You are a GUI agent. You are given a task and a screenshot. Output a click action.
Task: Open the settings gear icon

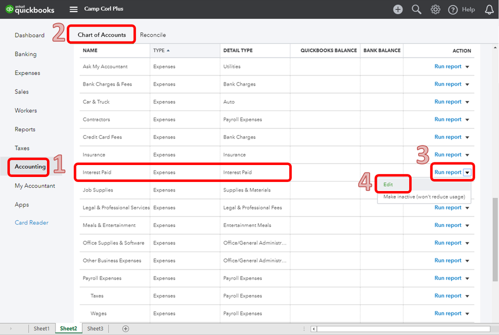click(x=436, y=9)
